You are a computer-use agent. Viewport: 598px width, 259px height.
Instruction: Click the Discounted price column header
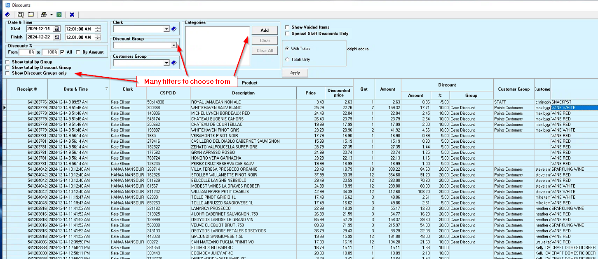tap(339, 93)
